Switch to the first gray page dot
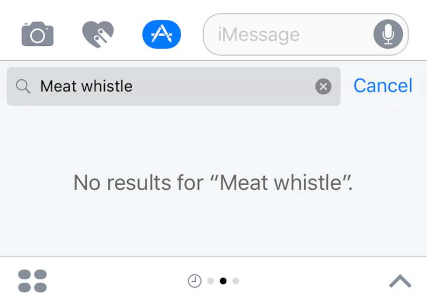The height and width of the screenshot is (306, 427). click(x=210, y=281)
